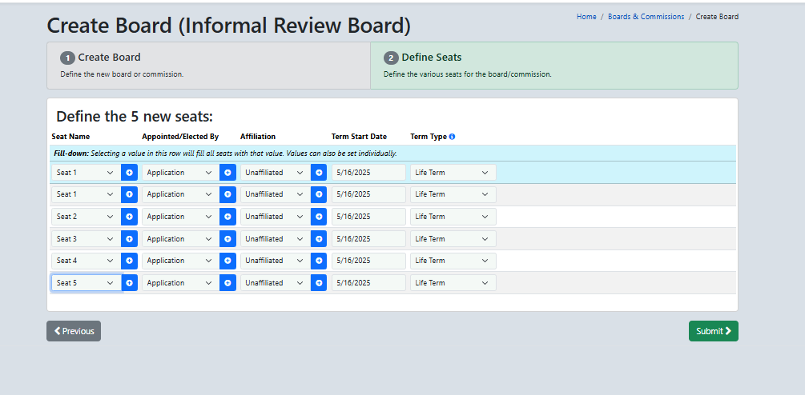Open the Seat 2 name dropdown
This screenshot has height=395, width=805.
pos(87,217)
